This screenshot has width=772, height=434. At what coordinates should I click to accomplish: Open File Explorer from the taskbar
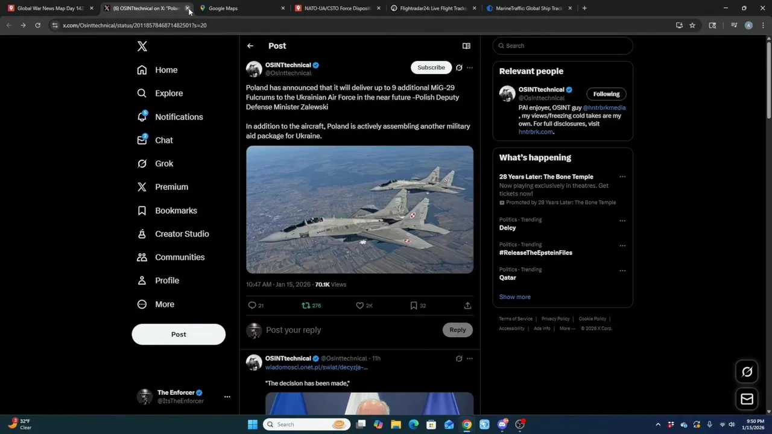pyautogui.click(x=396, y=424)
